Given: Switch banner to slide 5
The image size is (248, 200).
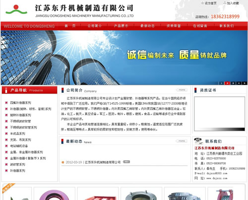Looking at the screenshot, I should 245,83.
